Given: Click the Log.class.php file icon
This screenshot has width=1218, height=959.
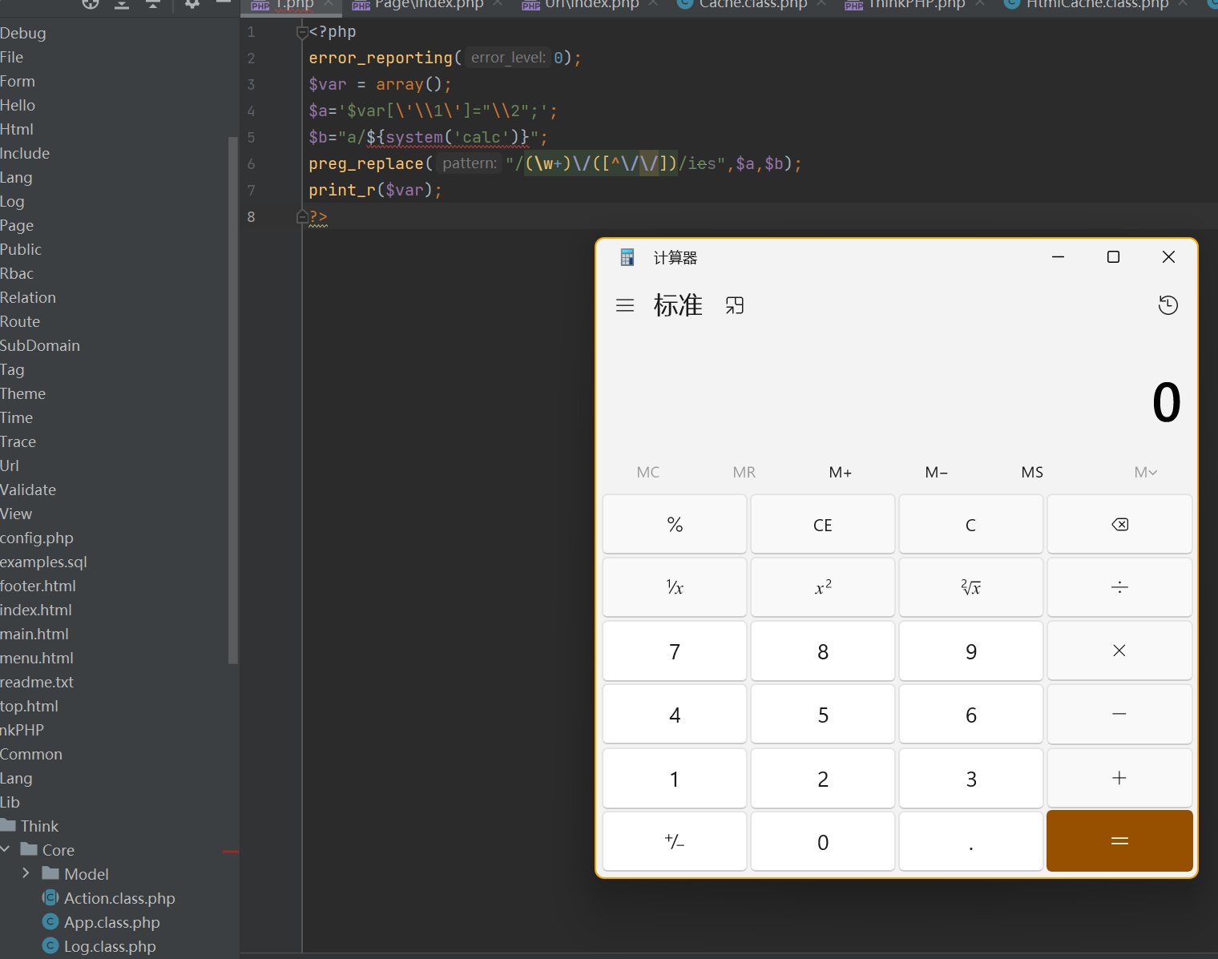Looking at the screenshot, I should tap(50, 945).
